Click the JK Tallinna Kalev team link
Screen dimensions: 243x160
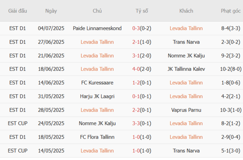186,69
